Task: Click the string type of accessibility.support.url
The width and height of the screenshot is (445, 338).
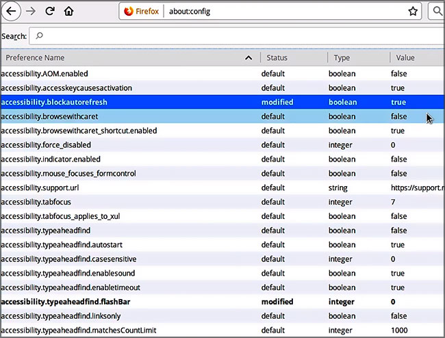Action: pyautogui.click(x=338, y=188)
